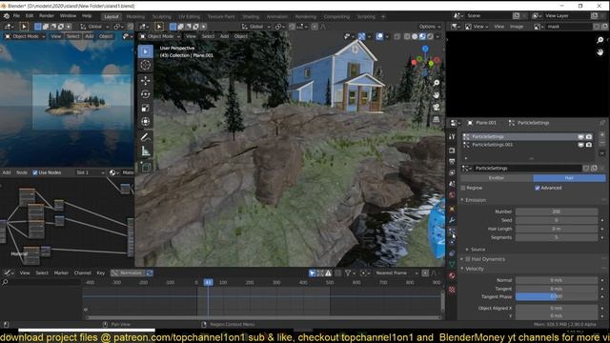The height and width of the screenshot is (343, 610).
Task: Open the Render properties tab
Action: pyautogui.click(x=452, y=151)
